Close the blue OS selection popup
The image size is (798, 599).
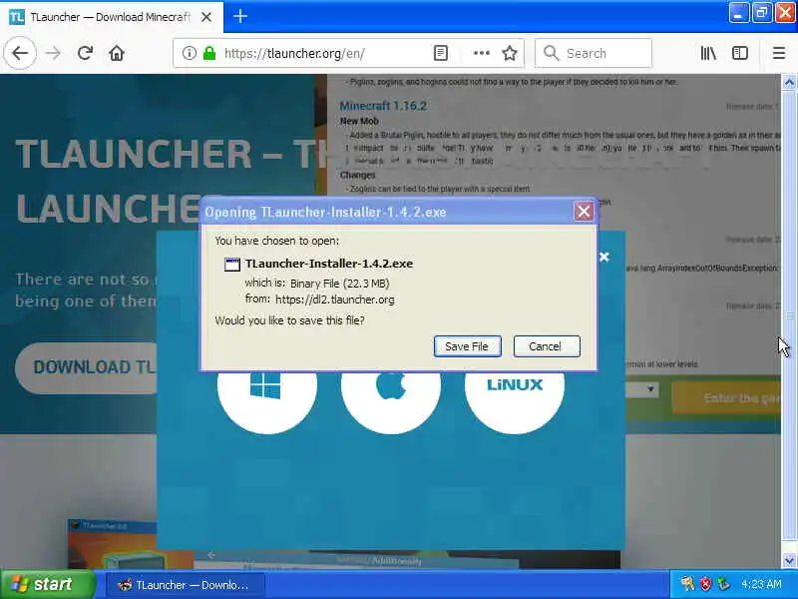[x=604, y=257]
